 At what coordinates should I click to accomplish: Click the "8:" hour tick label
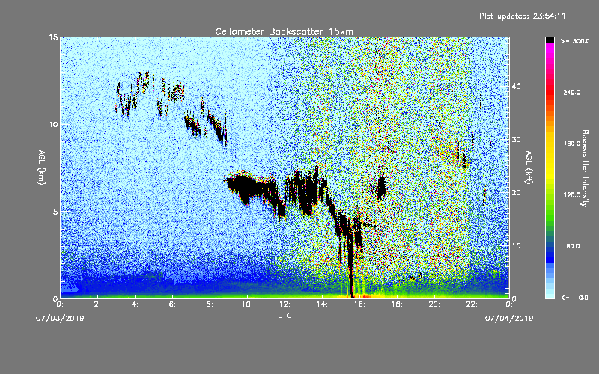tap(210, 304)
